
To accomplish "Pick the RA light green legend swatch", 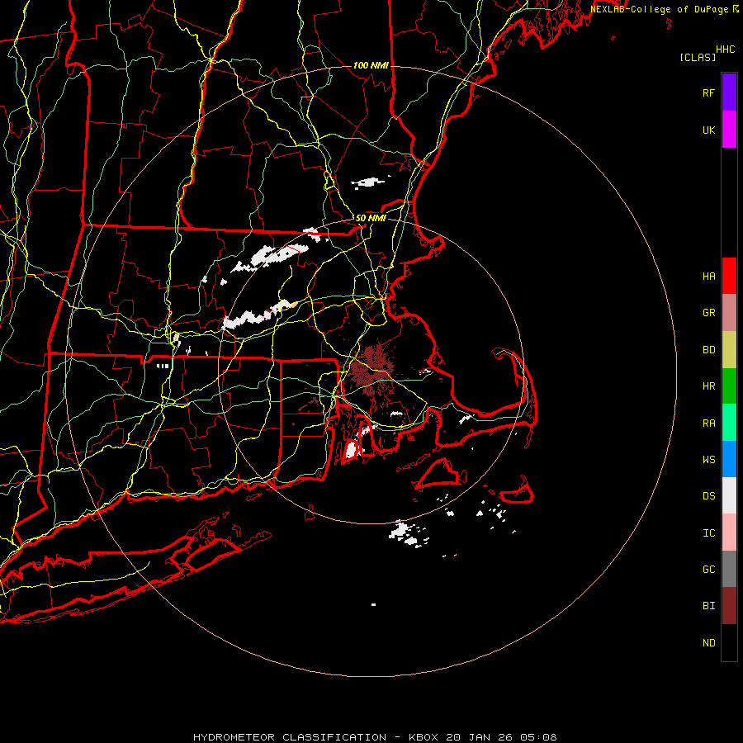I will coord(729,423).
